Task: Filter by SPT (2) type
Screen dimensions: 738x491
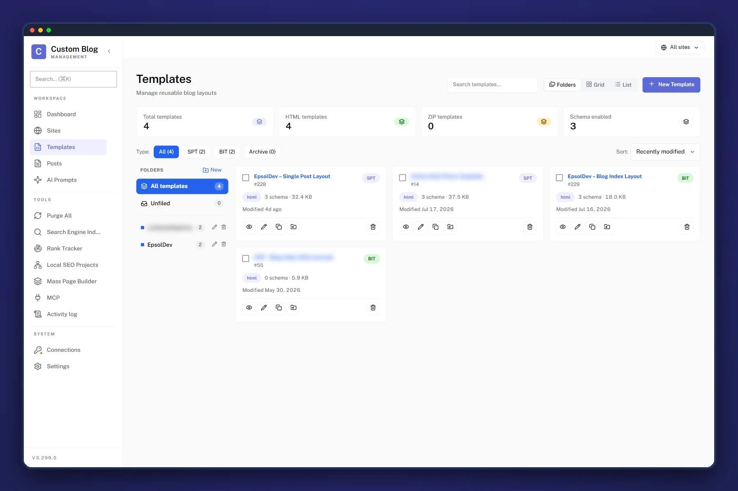Action: pos(196,152)
